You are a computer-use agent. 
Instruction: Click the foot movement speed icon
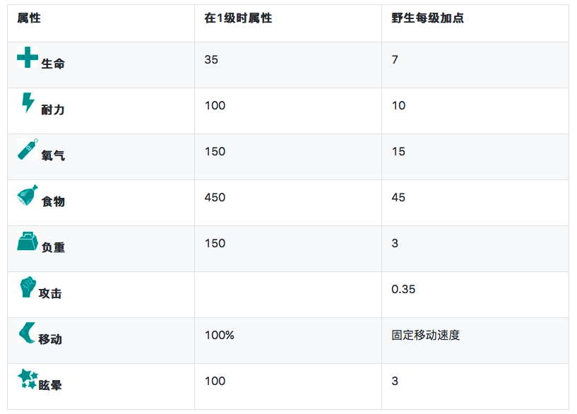pyautogui.click(x=27, y=333)
